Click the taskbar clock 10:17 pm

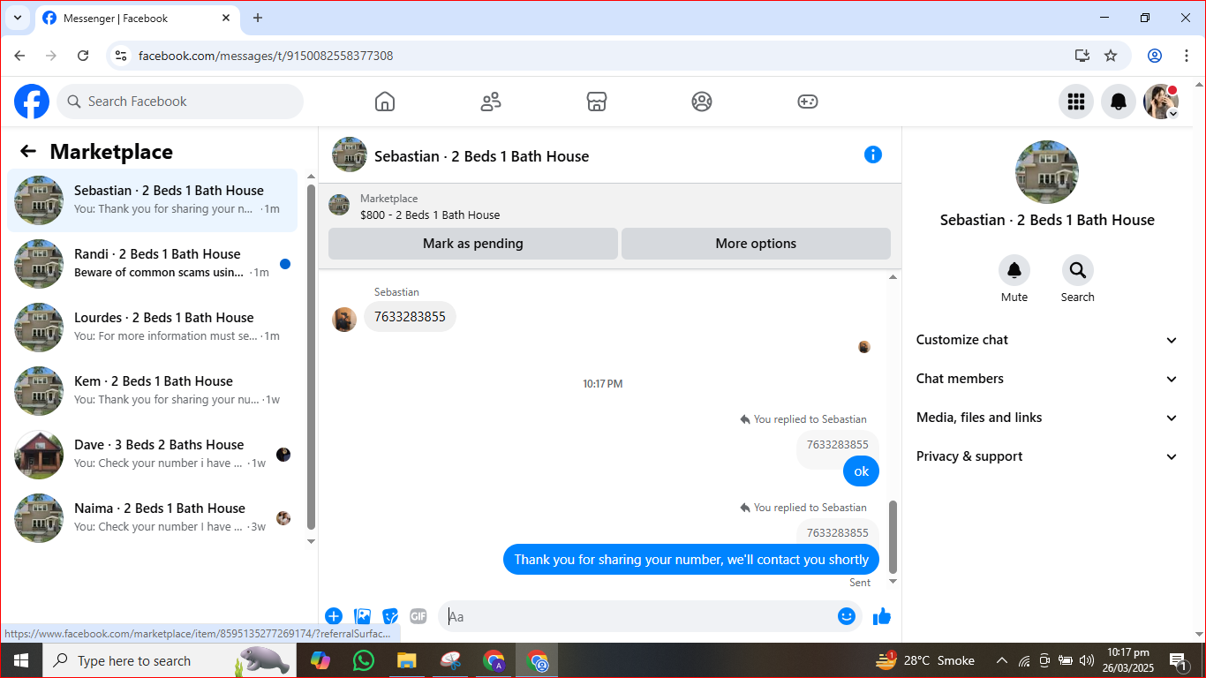click(x=1127, y=660)
